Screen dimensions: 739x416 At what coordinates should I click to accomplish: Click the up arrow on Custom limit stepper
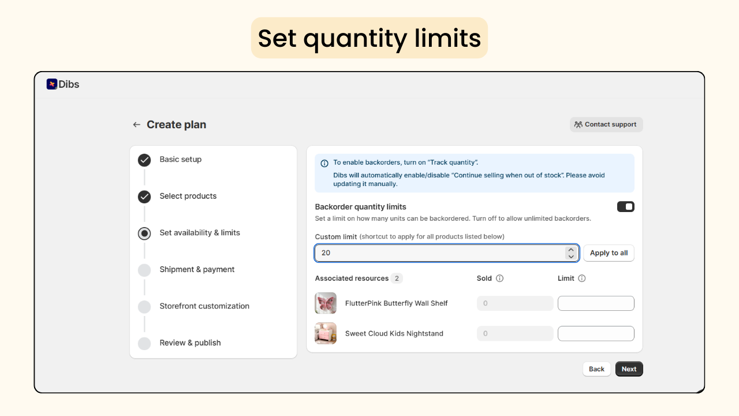pyautogui.click(x=570, y=249)
